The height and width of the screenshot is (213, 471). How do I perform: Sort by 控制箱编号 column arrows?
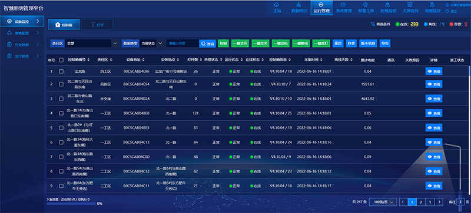89,60
